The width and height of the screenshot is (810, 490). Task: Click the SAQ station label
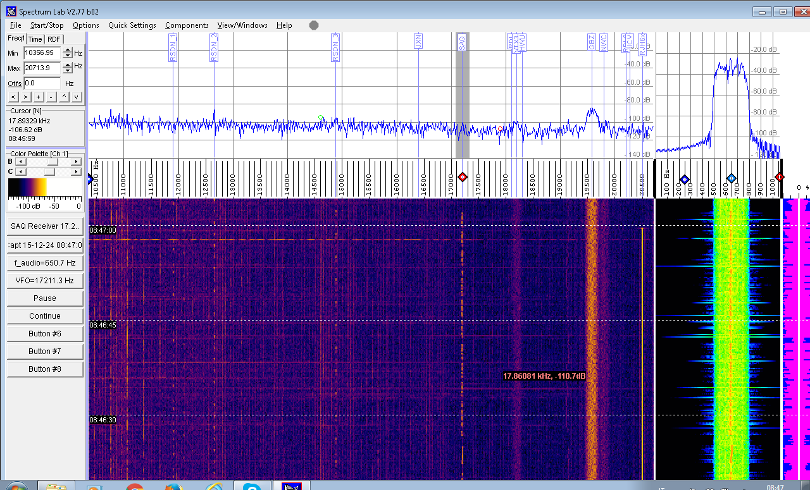pyautogui.click(x=462, y=42)
